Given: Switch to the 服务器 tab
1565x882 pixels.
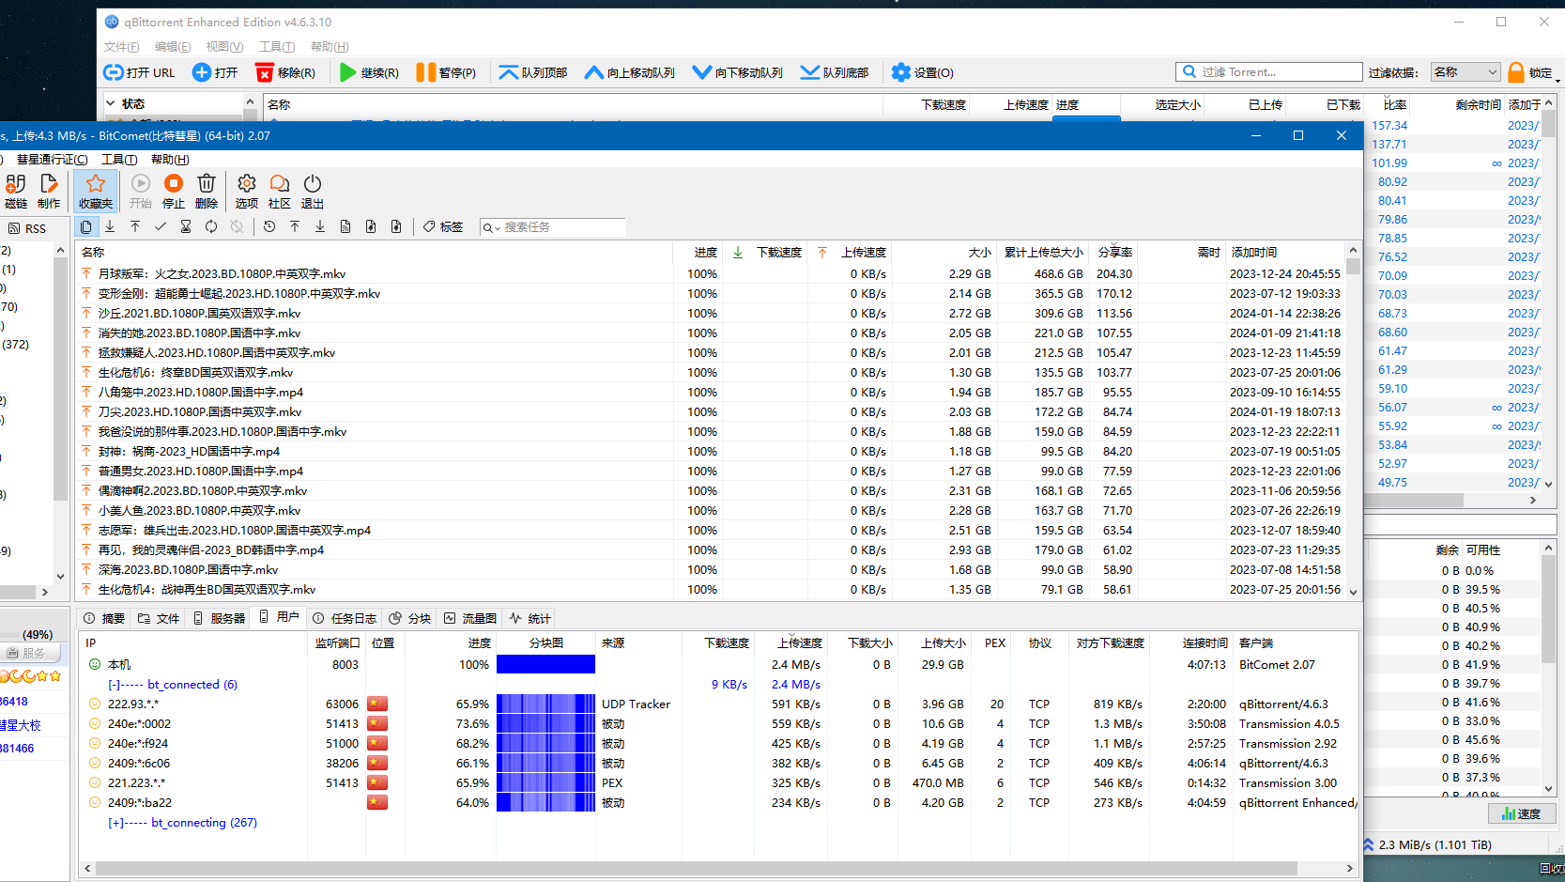Looking at the screenshot, I should [219, 618].
